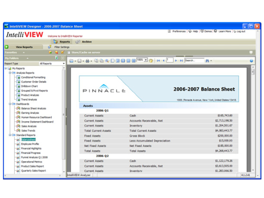The image size is (264, 198).
Task: Click the Search text field in toolbar
Action: pyautogui.click(x=195, y=60)
